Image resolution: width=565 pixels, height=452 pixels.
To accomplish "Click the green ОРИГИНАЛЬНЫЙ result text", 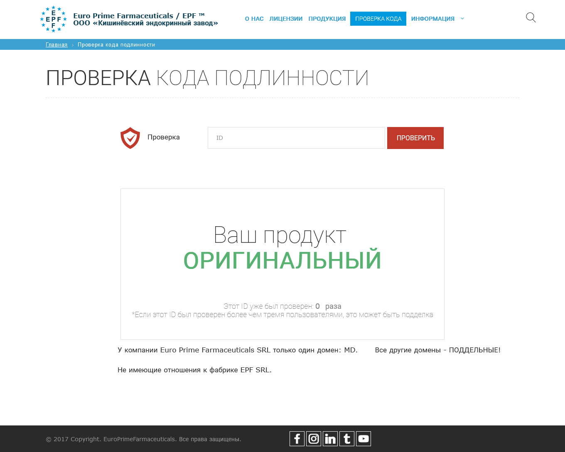I will point(282,260).
